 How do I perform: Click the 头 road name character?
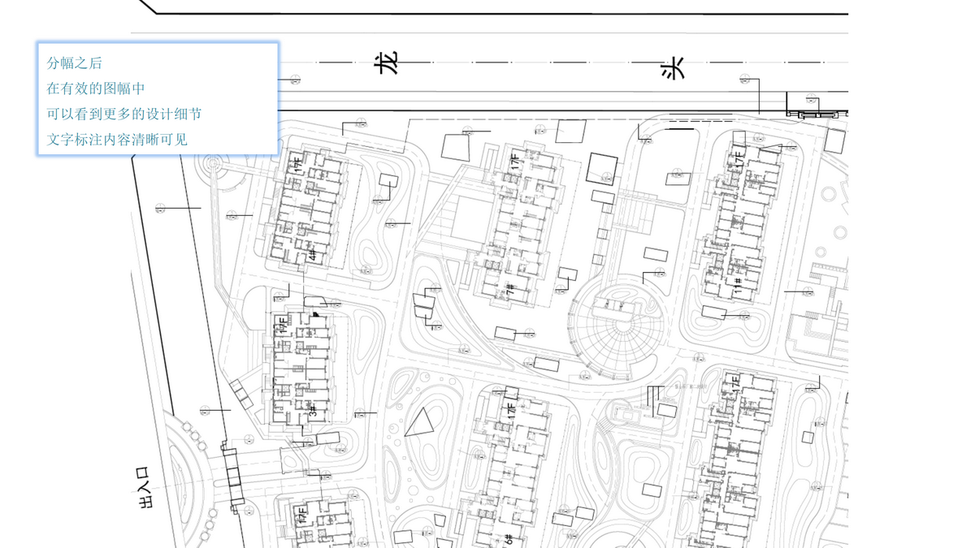click(674, 67)
